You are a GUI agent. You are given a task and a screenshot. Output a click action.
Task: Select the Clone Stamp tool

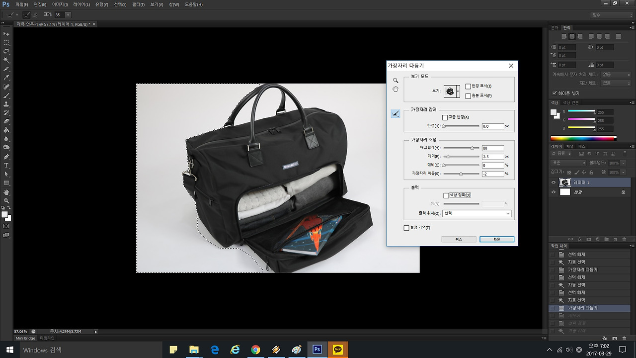[6, 104]
